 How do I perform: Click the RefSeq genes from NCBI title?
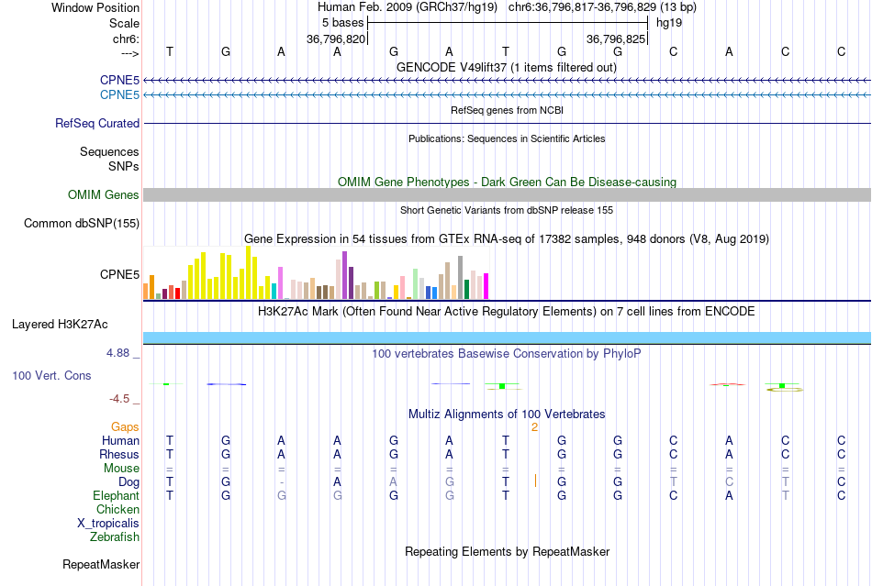507,110
